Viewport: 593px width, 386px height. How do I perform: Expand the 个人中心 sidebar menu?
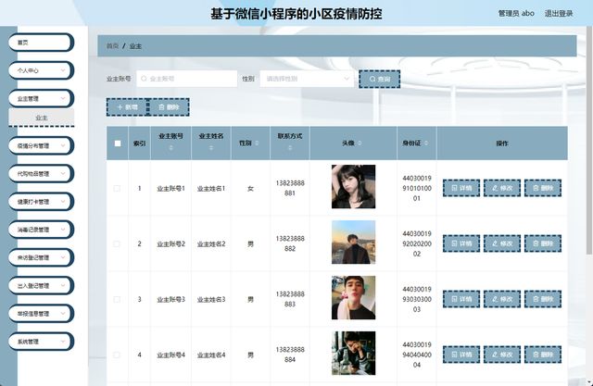[41, 70]
